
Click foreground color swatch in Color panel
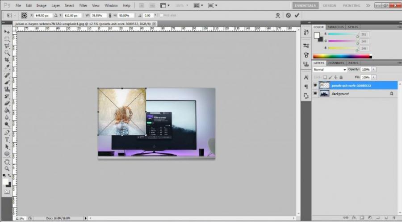point(317,35)
